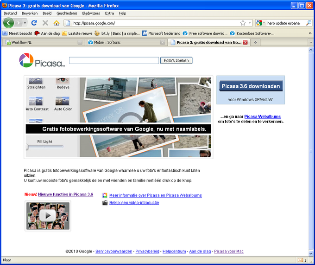The height and width of the screenshot is (265, 315).
Task: Click the Aan de slag bookmark
Action: (47, 33)
